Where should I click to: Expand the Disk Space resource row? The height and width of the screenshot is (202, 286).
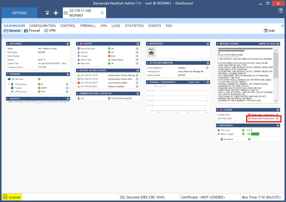219,139
